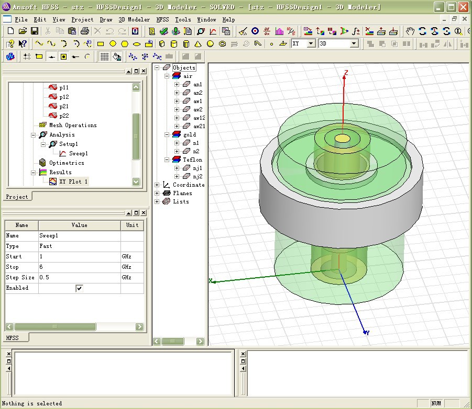Click the New project icon
Image resolution: width=472 pixels, height=409 pixels.
pos(10,31)
